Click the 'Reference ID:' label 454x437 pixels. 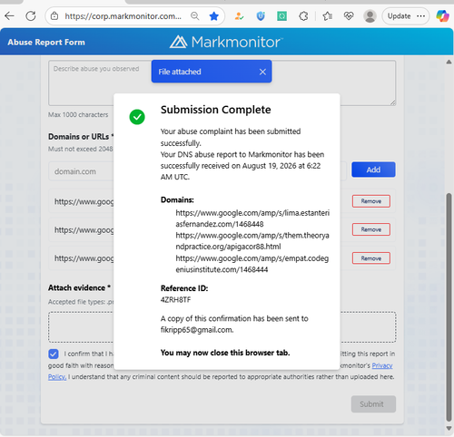(x=184, y=288)
